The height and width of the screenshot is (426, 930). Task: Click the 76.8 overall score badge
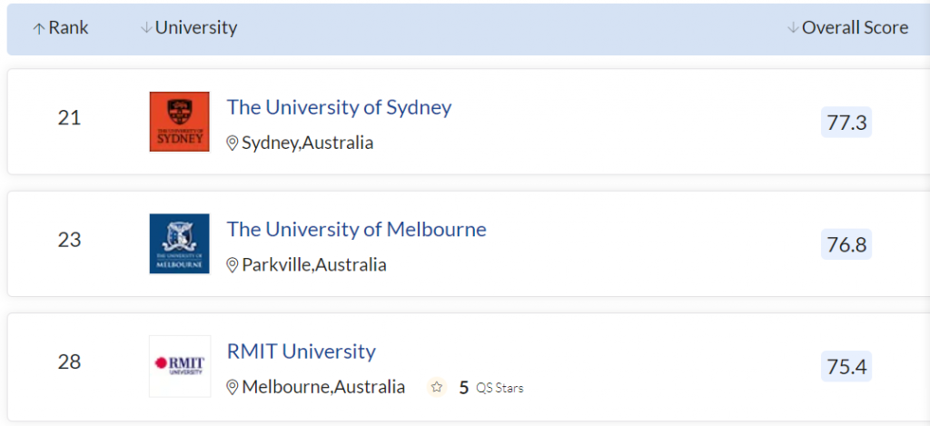[846, 244]
